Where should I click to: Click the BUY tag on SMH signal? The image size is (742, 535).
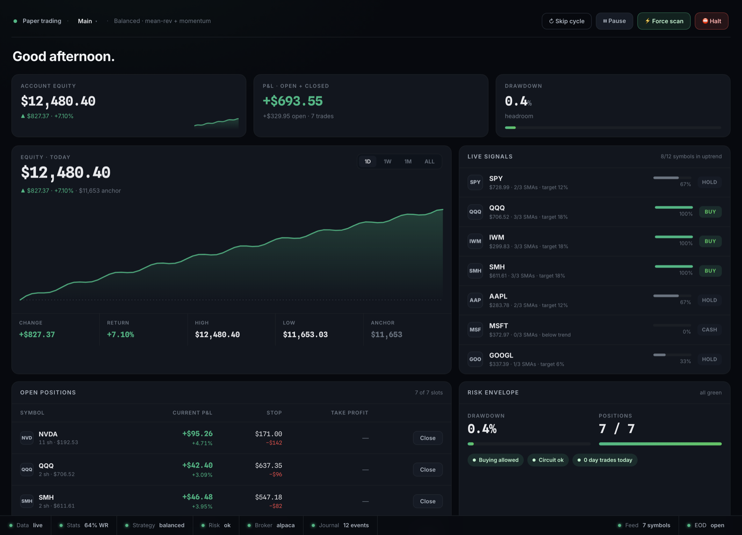(x=710, y=271)
